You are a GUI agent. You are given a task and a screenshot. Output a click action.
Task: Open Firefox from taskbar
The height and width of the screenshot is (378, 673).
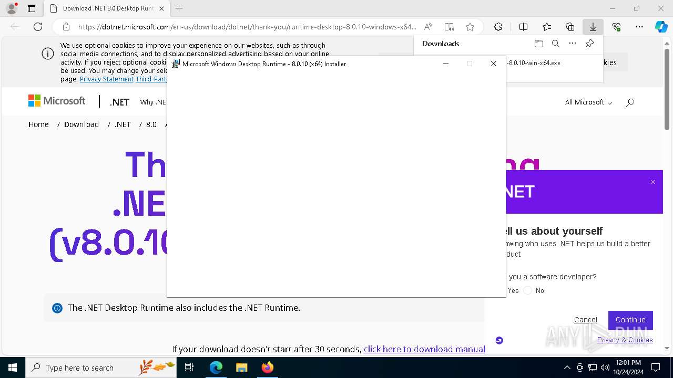click(267, 367)
